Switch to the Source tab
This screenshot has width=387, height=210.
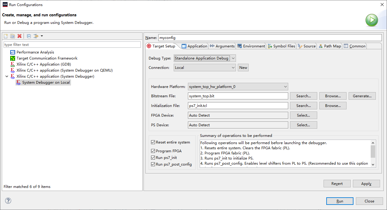tap(307, 46)
